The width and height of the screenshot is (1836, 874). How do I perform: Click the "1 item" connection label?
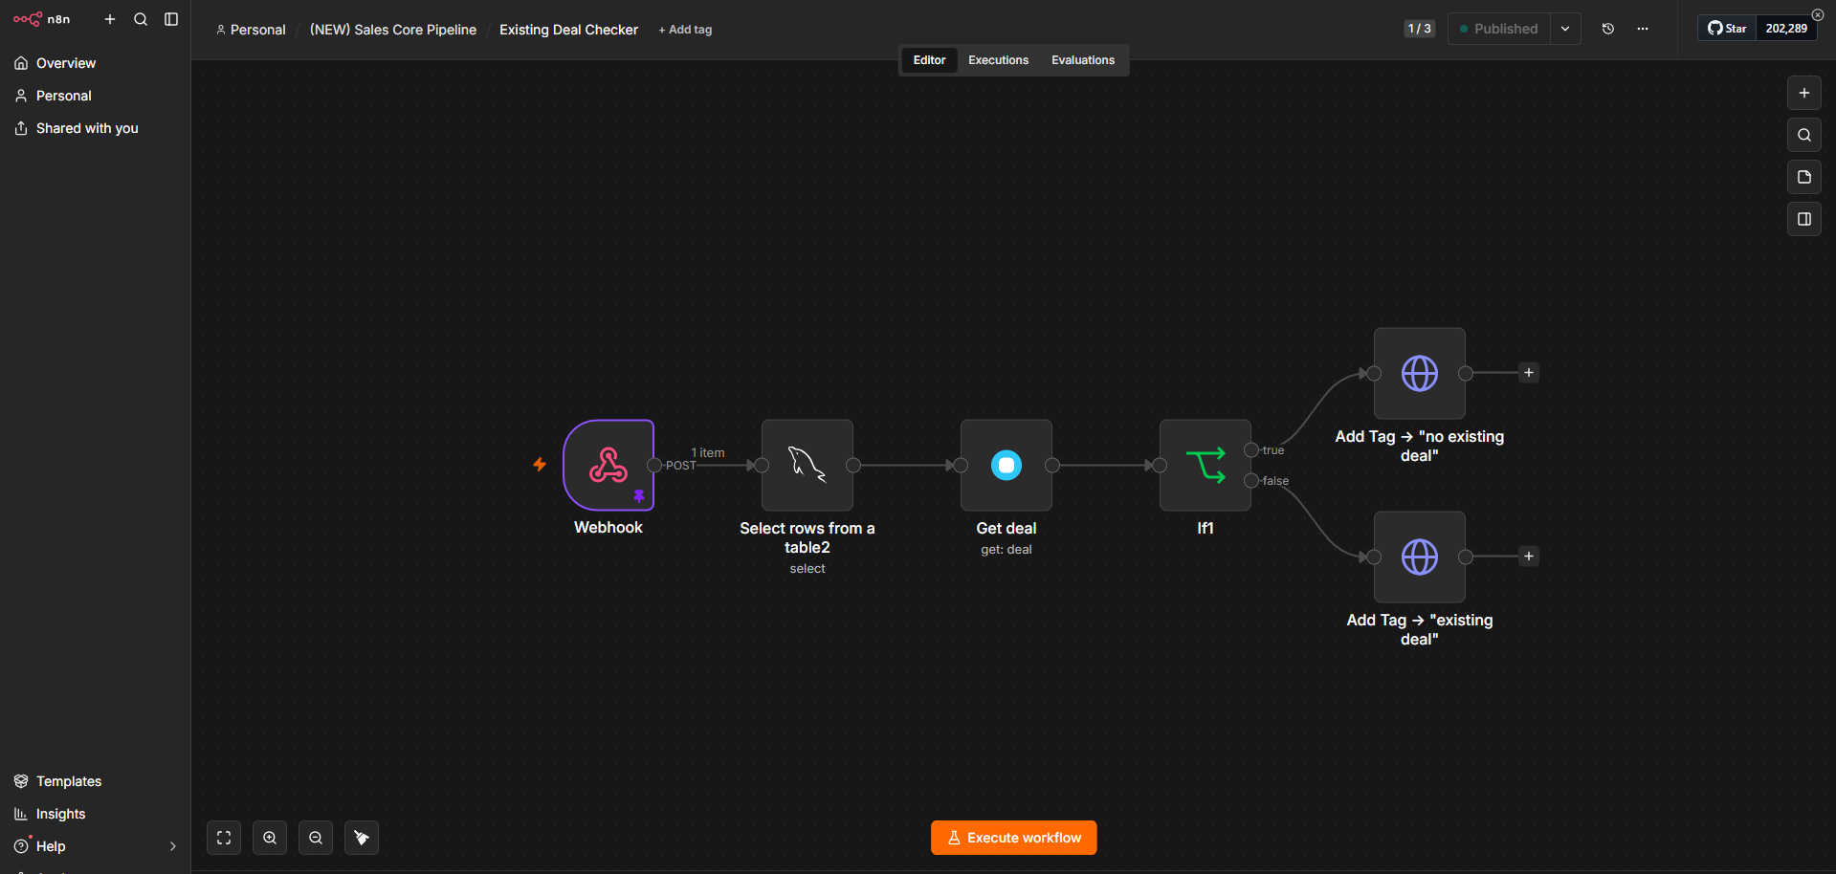[708, 452]
